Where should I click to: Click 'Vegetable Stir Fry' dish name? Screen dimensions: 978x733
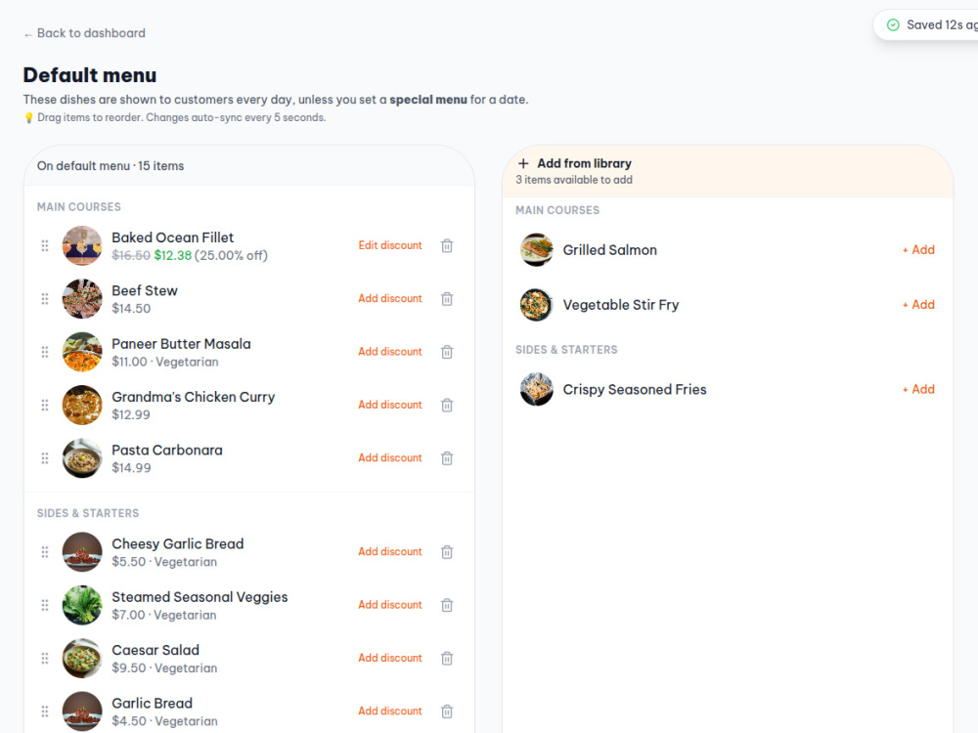point(621,305)
